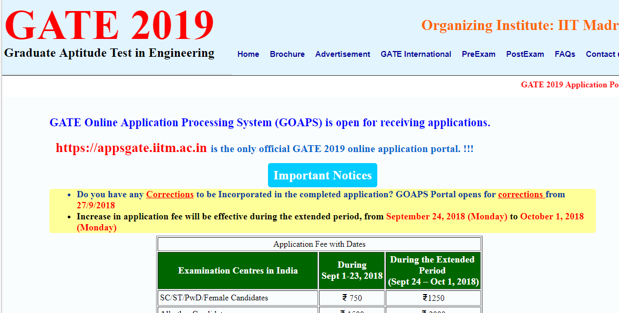Viewport: 619px width, 313px height.
Task: Click 'During Sept 1-23, 2018' column header
Action: (x=352, y=271)
